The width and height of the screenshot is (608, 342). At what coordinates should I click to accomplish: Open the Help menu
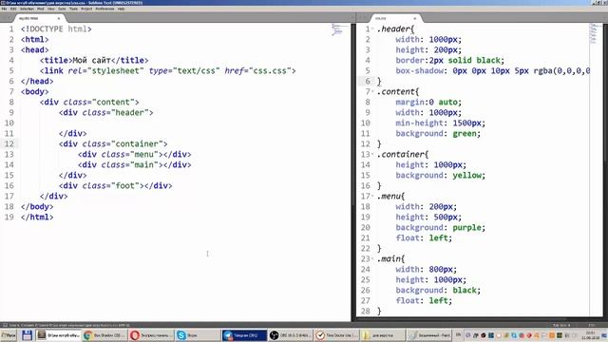(x=121, y=9)
